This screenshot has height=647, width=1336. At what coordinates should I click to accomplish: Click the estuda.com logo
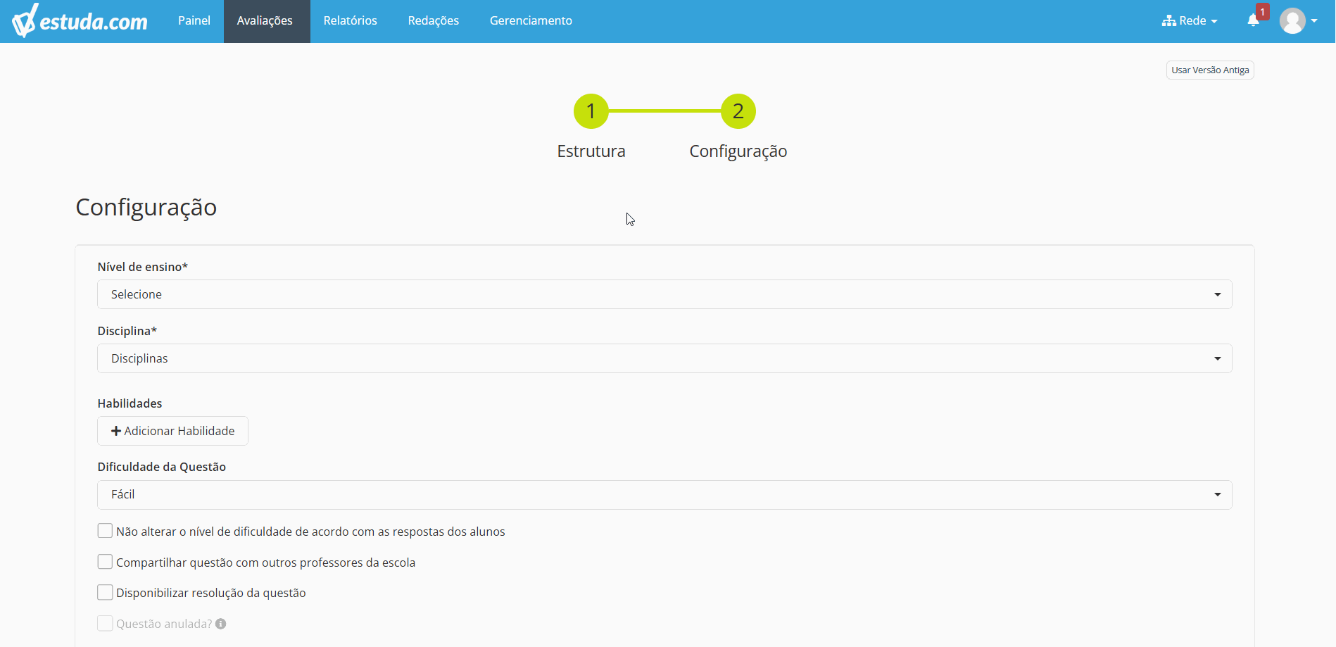80,21
